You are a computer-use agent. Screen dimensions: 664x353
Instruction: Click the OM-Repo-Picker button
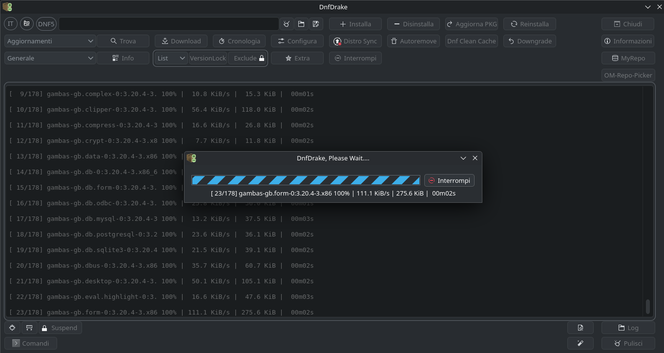(x=628, y=75)
